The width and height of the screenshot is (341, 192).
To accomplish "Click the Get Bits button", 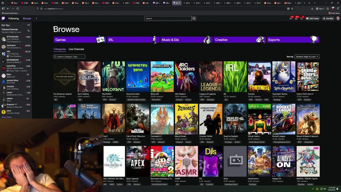I will [x=328, y=18].
